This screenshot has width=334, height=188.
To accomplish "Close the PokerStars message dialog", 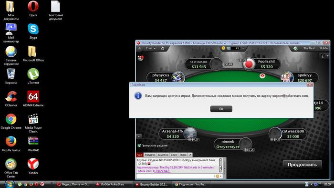I will pos(310,85).
